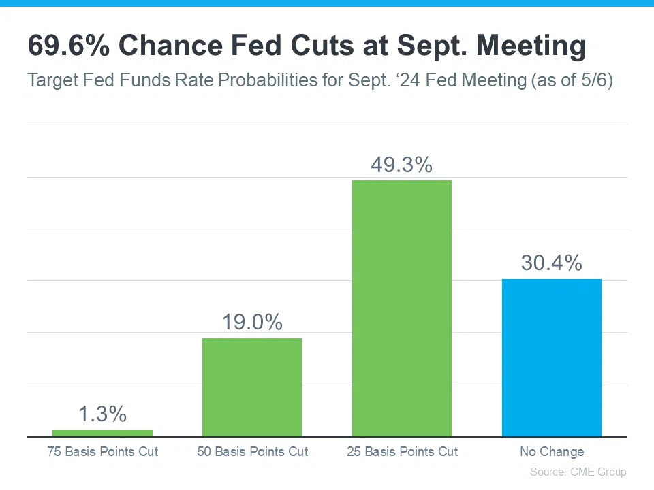The image size is (654, 490).
Task: Click the tall green 25 Basis Points bar
Action: click(x=401, y=308)
